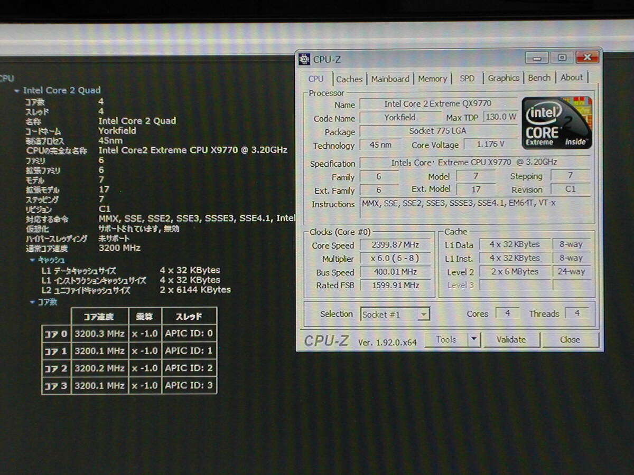Click the Package field Socket 775 LGA
This screenshot has width=634, height=475.
click(439, 131)
